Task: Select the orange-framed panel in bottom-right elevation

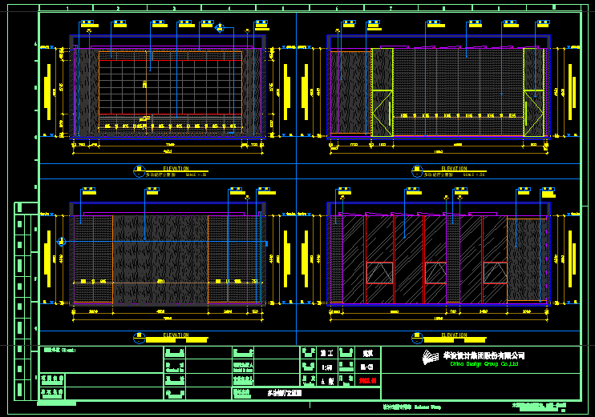Action: click(527, 260)
